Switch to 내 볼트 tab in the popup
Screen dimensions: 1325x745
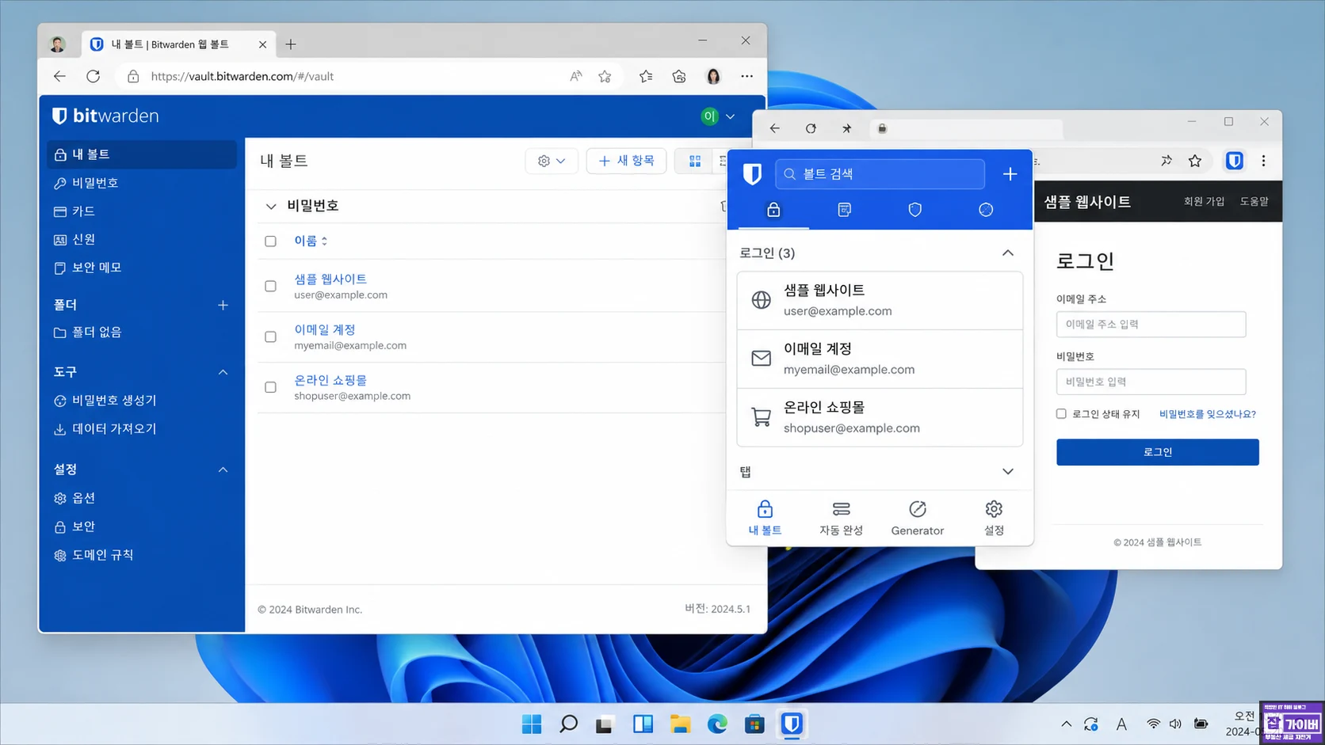[765, 518]
